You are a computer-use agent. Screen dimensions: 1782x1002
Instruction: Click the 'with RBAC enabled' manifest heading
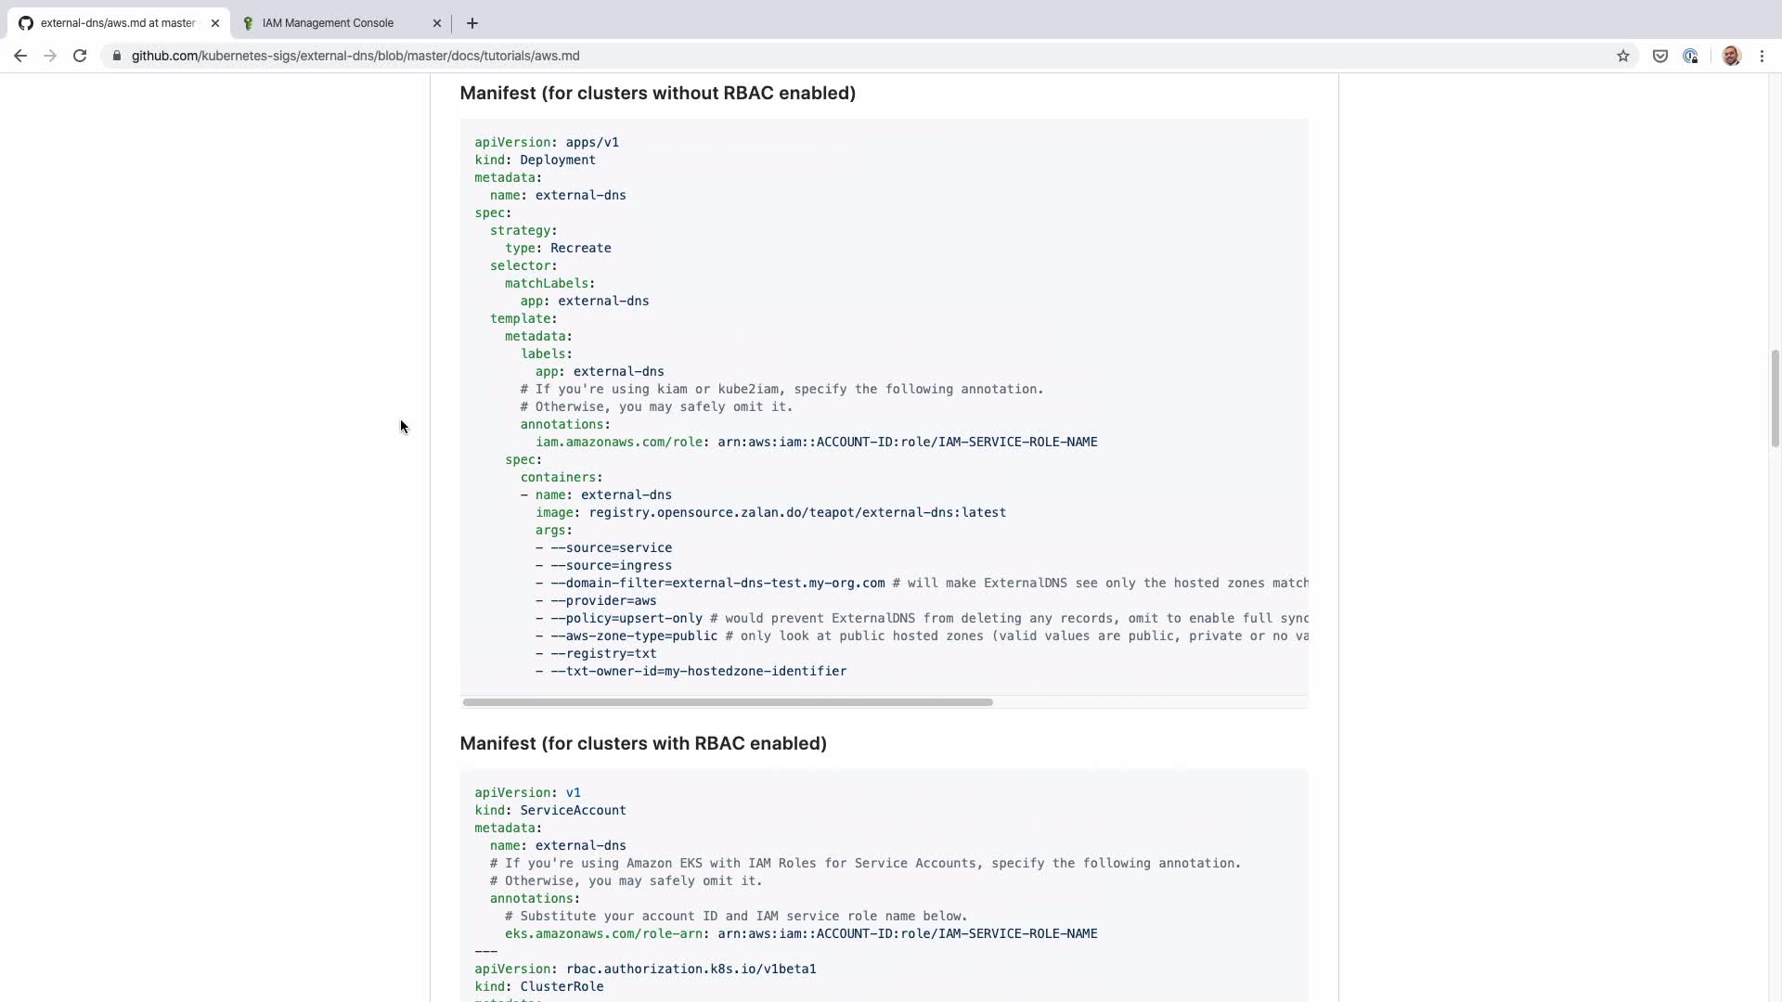[x=642, y=743]
